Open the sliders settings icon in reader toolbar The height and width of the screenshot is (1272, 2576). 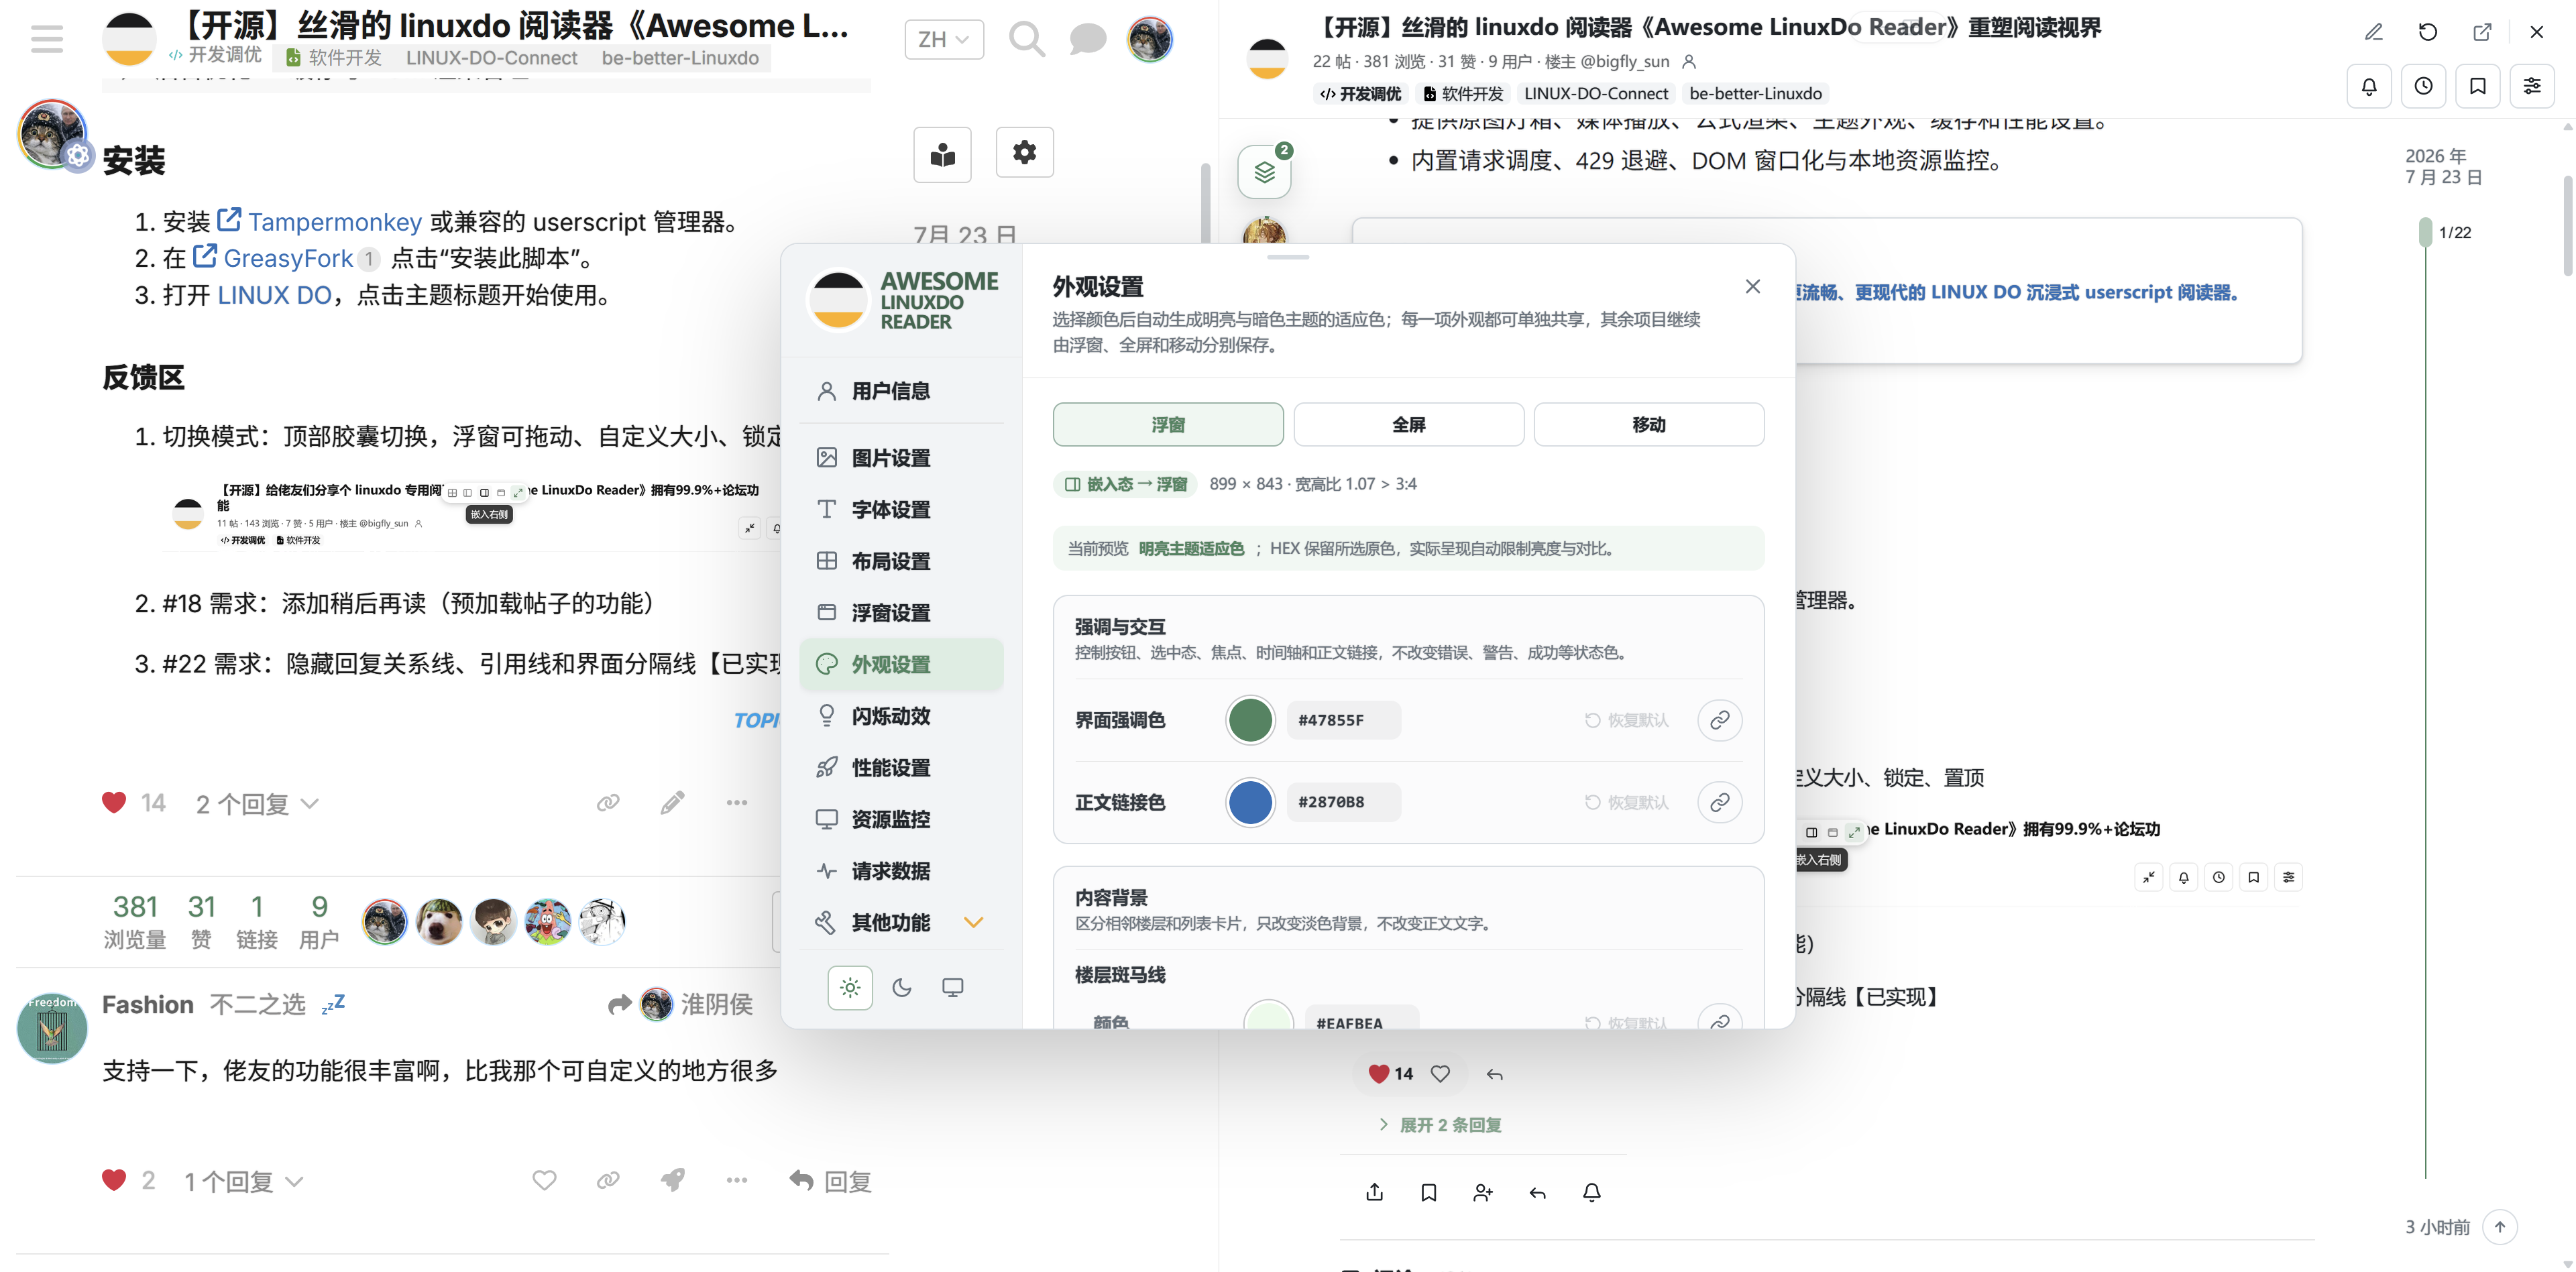(x=2532, y=86)
